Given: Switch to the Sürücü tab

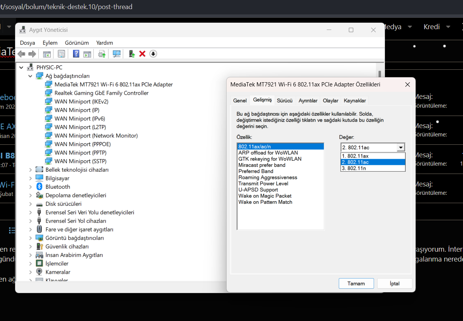Looking at the screenshot, I should 285,100.
